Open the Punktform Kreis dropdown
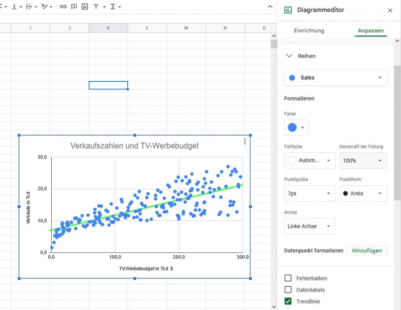Screen dimensions: 401x310 pos(363,194)
